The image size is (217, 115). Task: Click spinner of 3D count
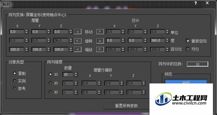76,92
